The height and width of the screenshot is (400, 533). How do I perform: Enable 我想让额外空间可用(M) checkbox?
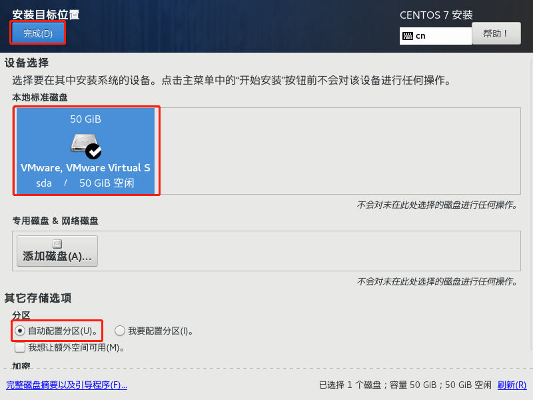[x=20, y=347]
